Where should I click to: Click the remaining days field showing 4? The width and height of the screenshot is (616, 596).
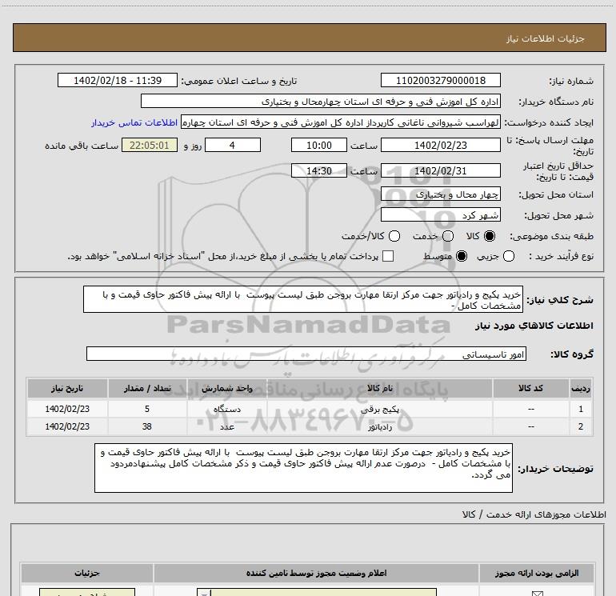click(233, 146)
